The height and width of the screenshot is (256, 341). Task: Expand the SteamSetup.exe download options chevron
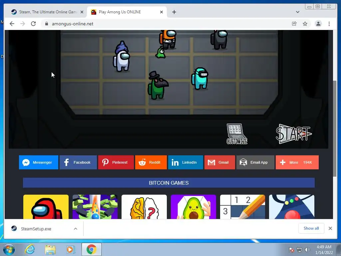click(76, 229)
